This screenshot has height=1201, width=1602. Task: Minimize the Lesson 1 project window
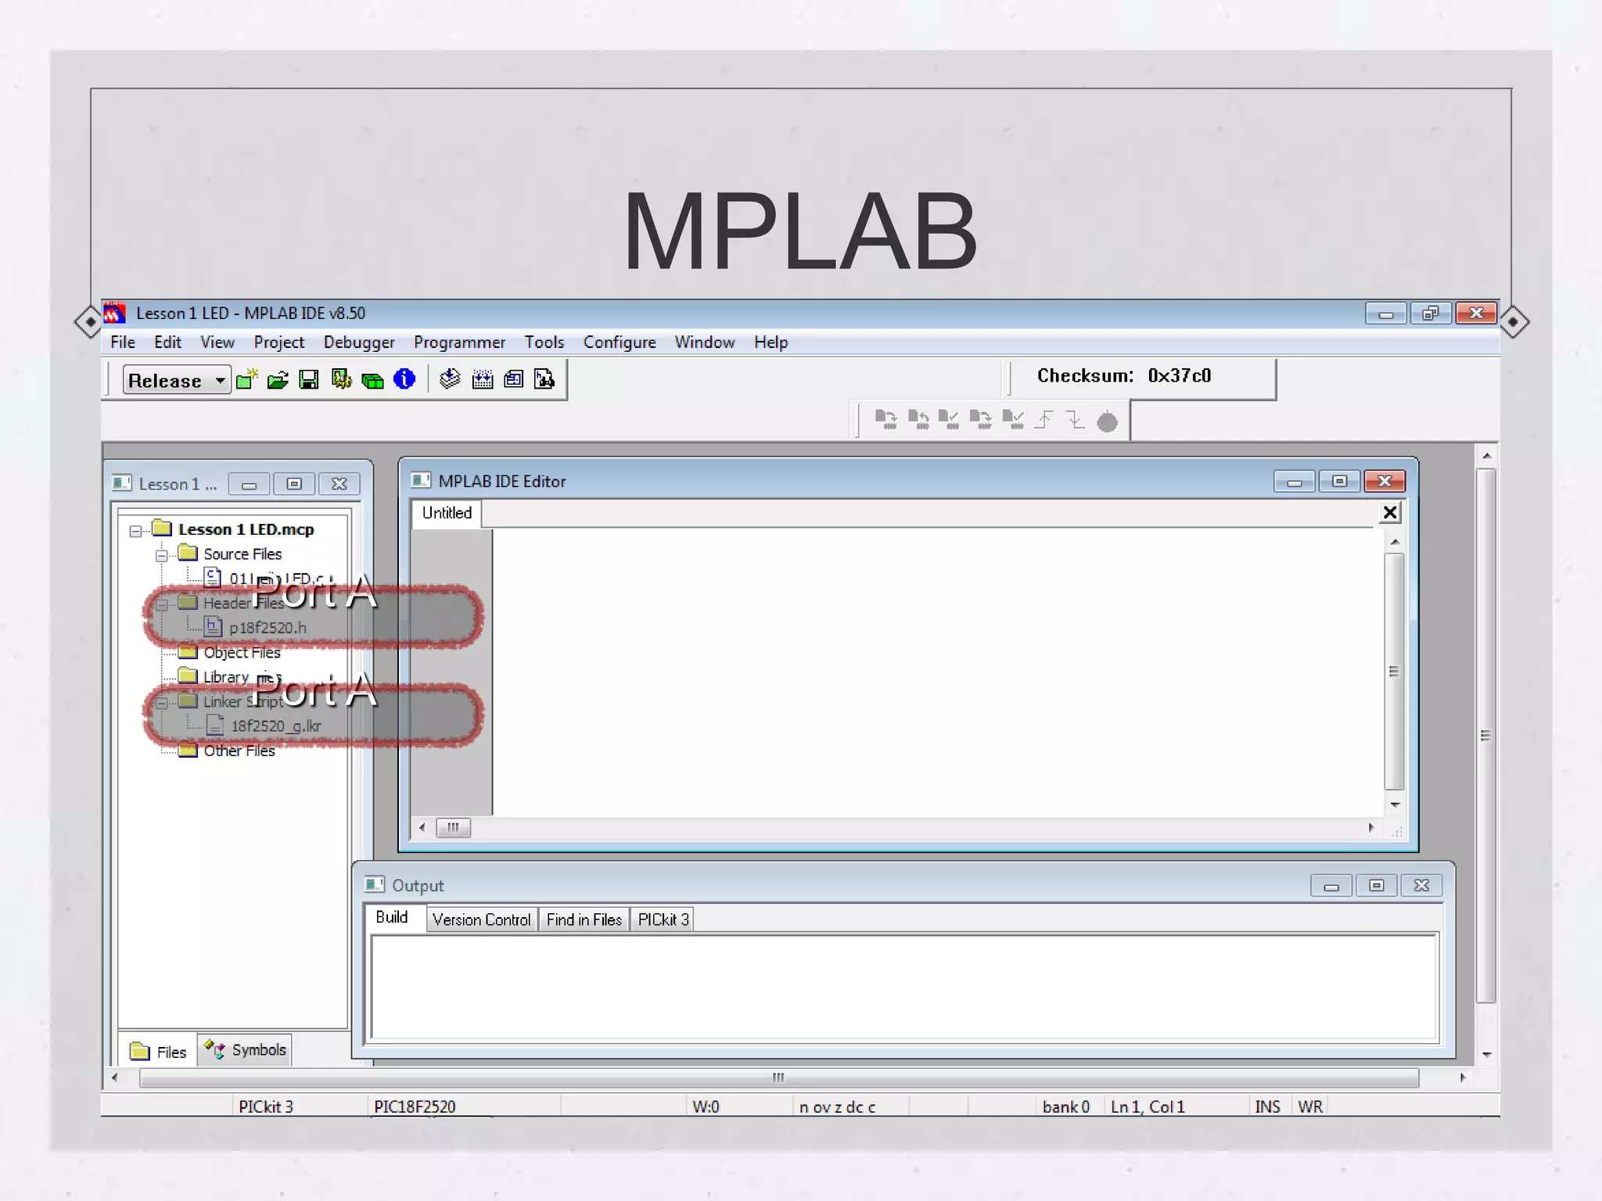[x=249, y=484]
